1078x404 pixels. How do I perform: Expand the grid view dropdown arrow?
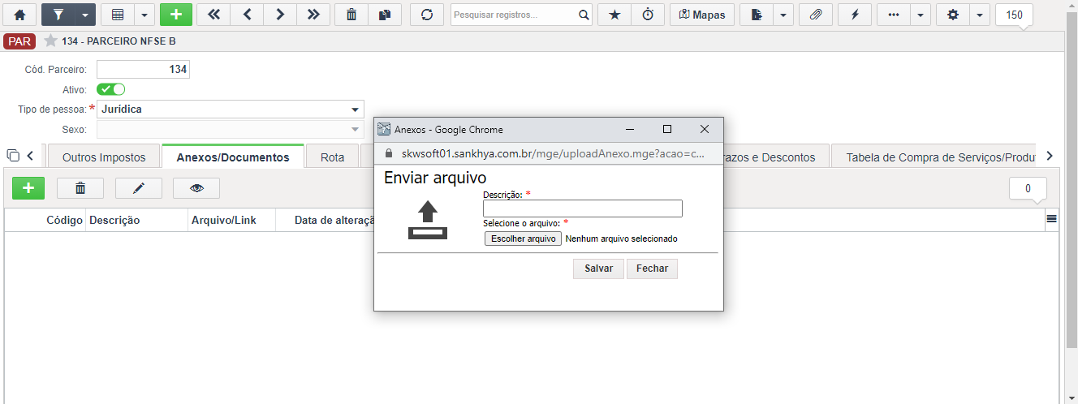[x=144, y=15]
